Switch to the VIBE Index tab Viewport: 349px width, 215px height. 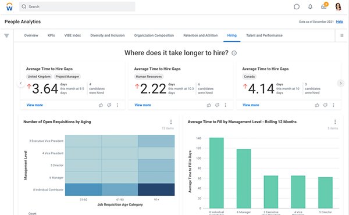point(73,35)
